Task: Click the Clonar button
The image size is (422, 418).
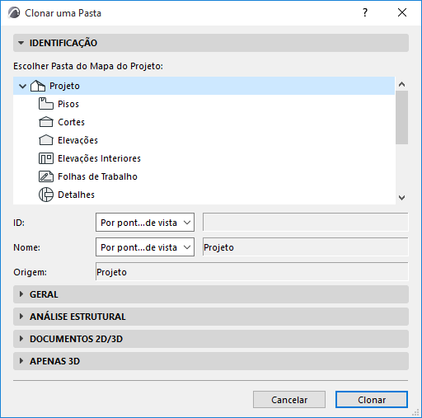Action: (372, 400)
